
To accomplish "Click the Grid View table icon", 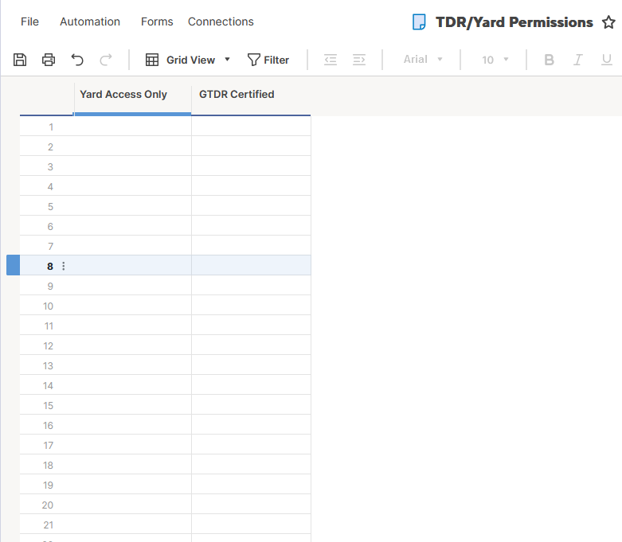I will pos(152,60).
